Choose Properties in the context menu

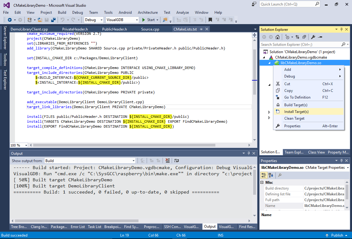308,126
